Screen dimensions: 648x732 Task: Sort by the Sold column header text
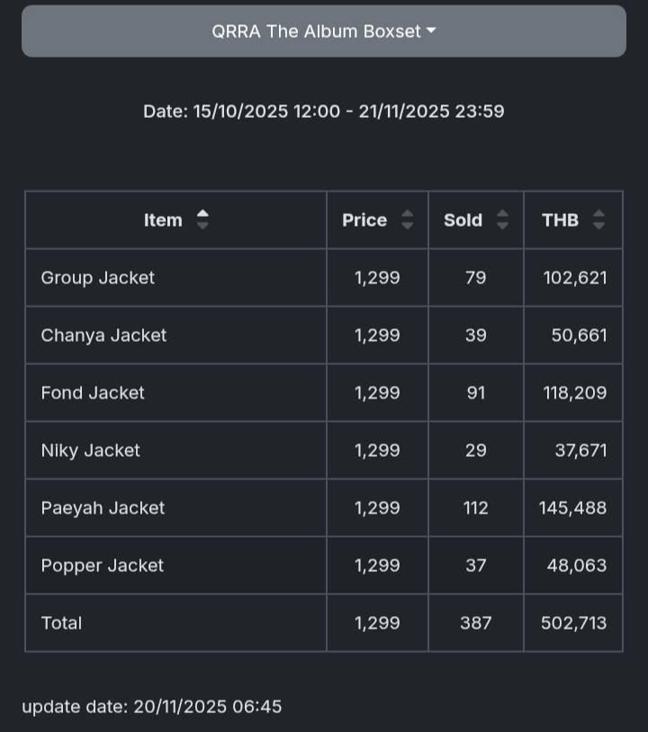[463, 220]
